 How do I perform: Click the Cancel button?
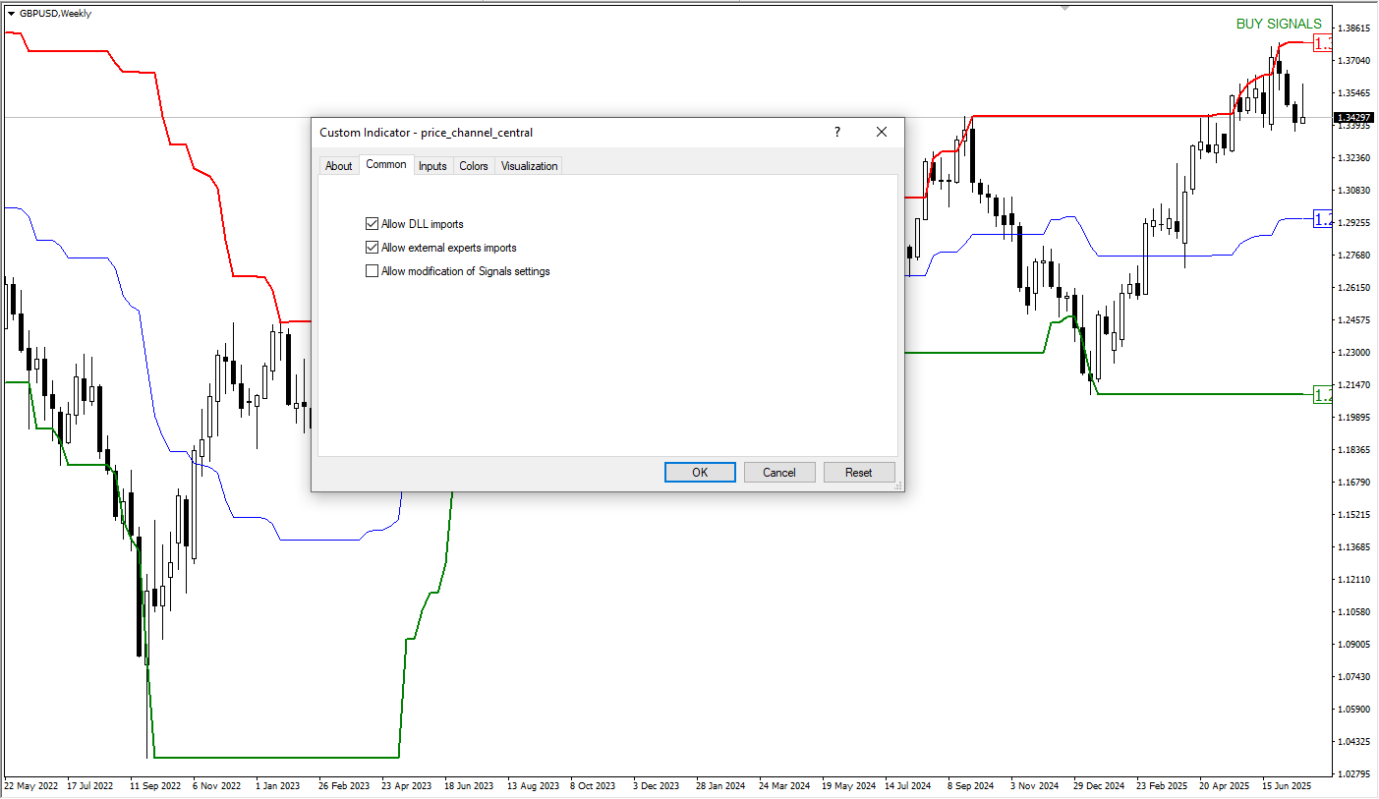pos(779,473)
